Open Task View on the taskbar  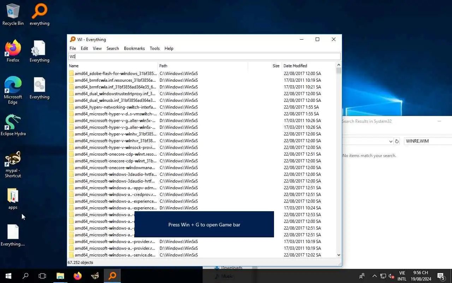point(42,276)
